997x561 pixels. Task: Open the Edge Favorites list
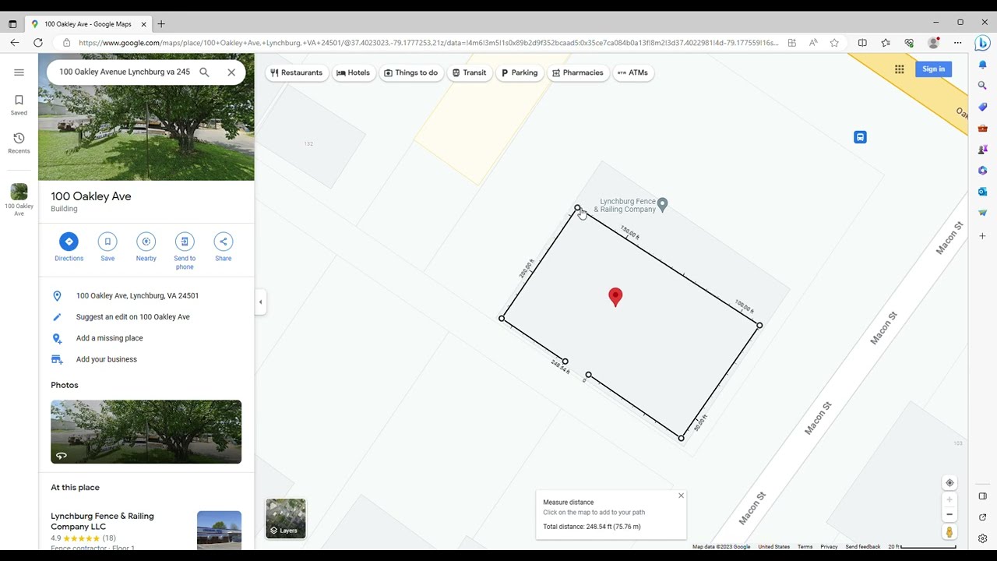(x=886, y=43)
